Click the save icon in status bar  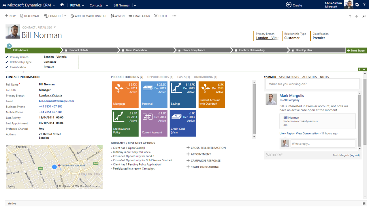click(x=364, y=204)
